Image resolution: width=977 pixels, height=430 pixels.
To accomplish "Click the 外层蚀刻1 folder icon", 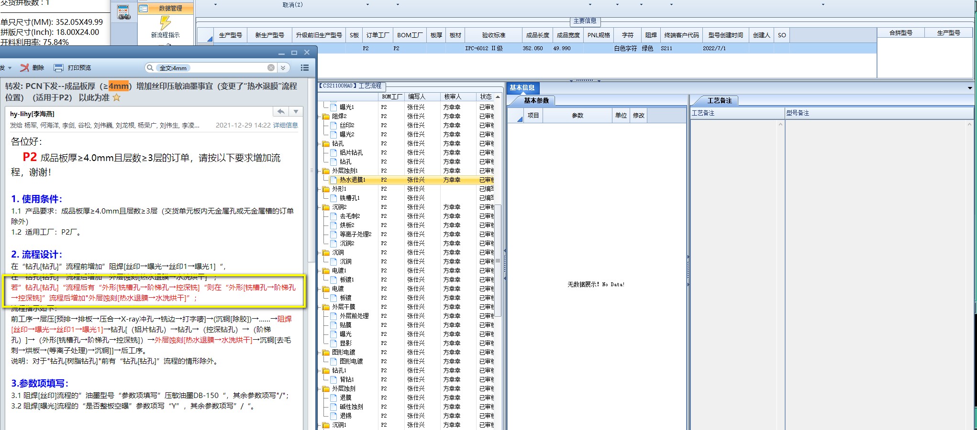I will click(x=326, y=171).
